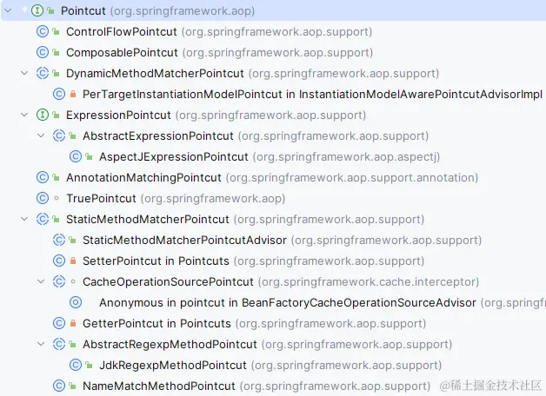Image resolution: width=546 pixels, height=396 pixels.
Task: Collapse the AbstractRegexpMethodPointcut node
Action: coord(41,344)
